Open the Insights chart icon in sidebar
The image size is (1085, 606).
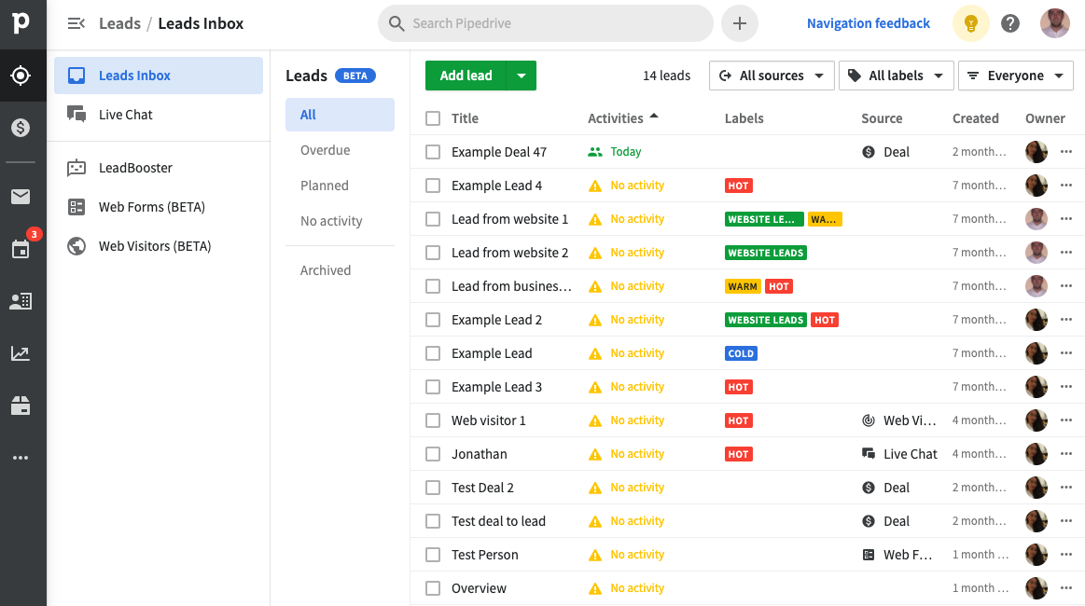[x=21, y=353]
